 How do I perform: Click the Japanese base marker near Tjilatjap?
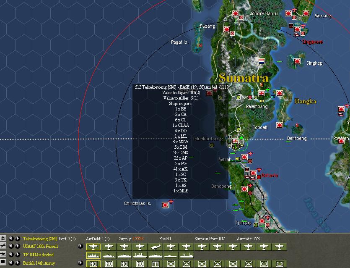point(262,221)
